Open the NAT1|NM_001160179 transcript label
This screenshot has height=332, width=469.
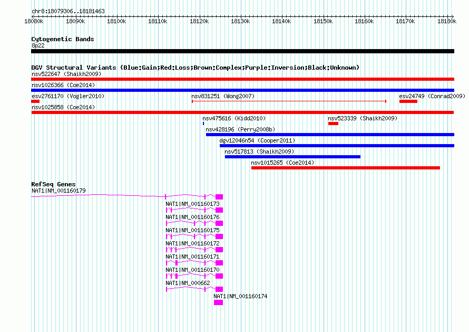pyautogui.click(x=58, y=191)
